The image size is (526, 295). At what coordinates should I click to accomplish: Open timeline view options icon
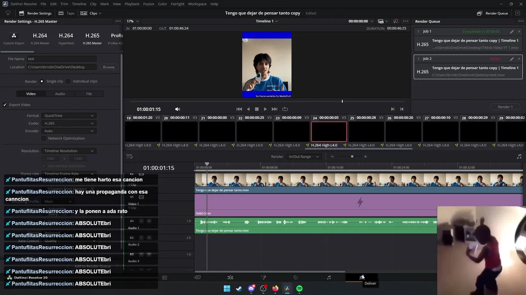[129, 157]
